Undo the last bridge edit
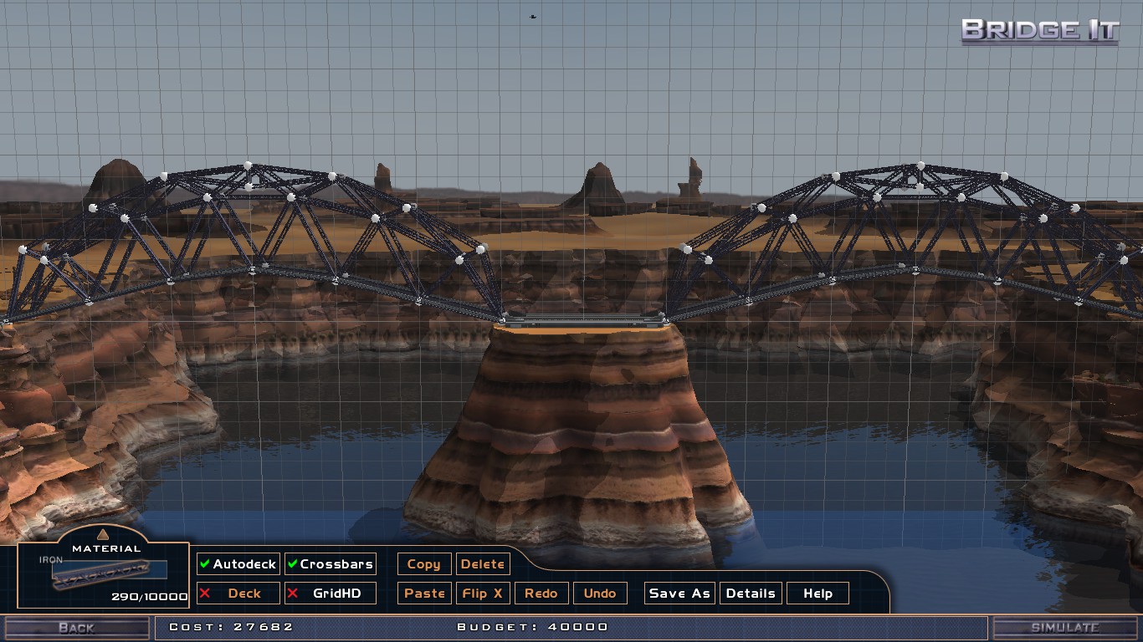 click(x=600, y=594)
